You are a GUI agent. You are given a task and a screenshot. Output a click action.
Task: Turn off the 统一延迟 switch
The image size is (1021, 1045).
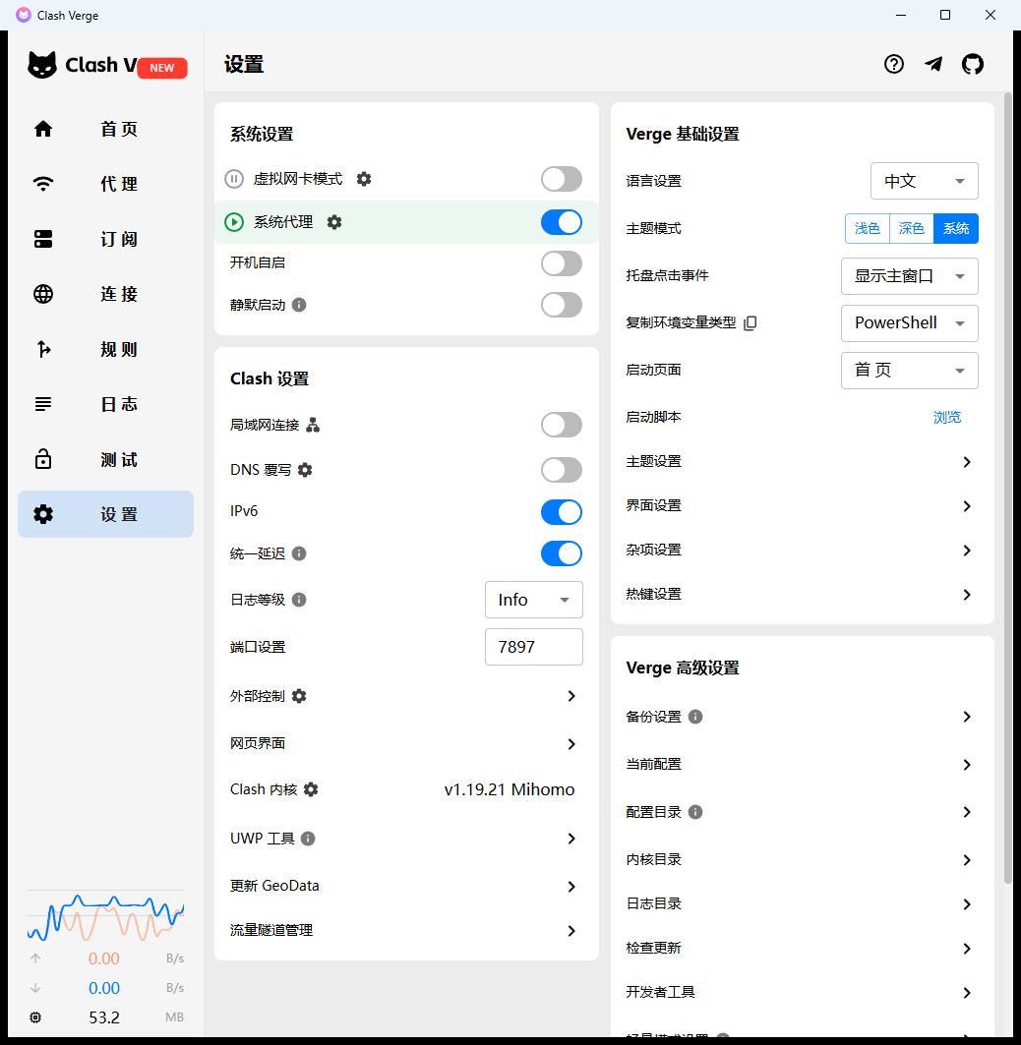pyautogui.click(x=562, y=553)
